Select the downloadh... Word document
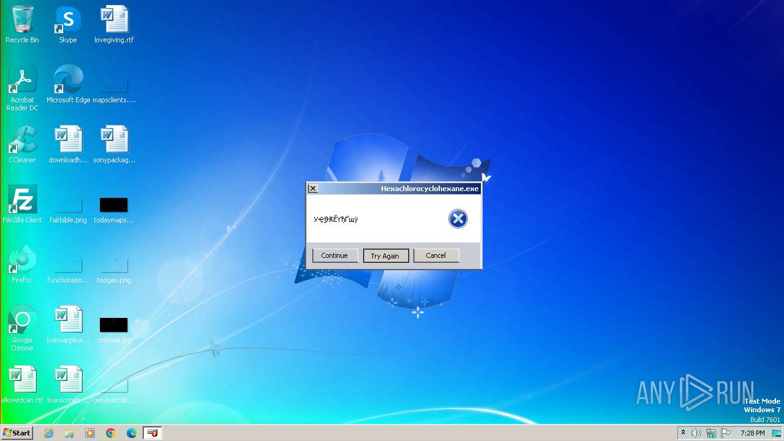Screen dimensions: 784x441 [68, 145]
